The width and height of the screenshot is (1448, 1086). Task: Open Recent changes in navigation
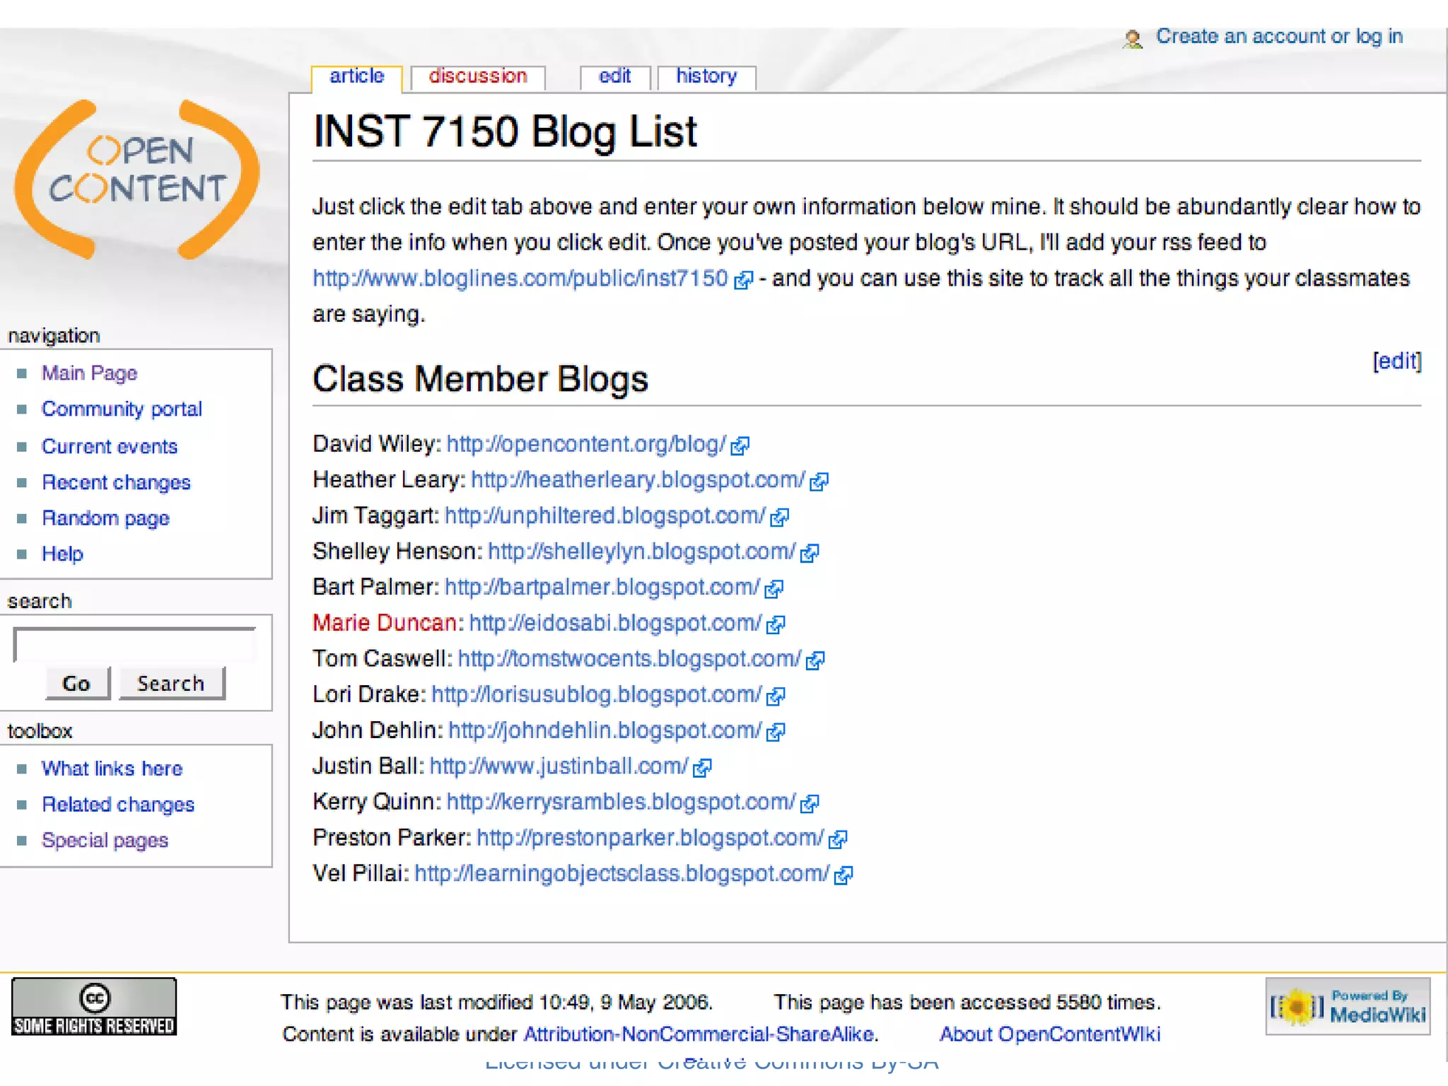[116, 482]
